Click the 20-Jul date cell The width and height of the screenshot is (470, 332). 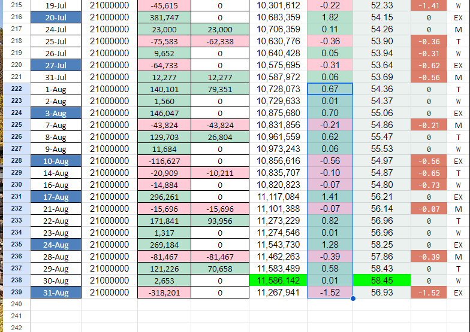click(56, 17)
